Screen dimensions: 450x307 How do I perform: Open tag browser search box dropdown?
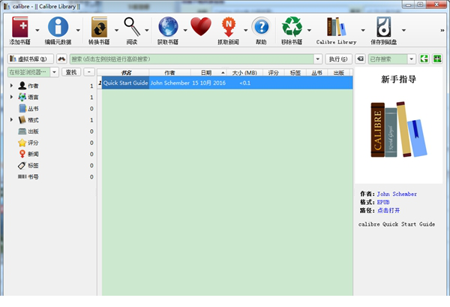(x=55, y=72)
